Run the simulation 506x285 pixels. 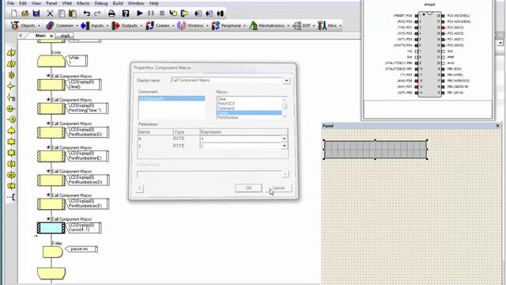click(140, 13)
